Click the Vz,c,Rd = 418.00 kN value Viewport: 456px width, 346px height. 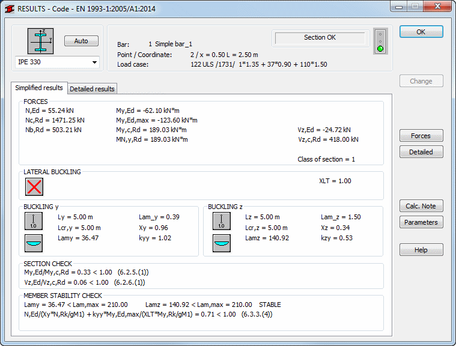pyautogui.click(x=328, y=139)
